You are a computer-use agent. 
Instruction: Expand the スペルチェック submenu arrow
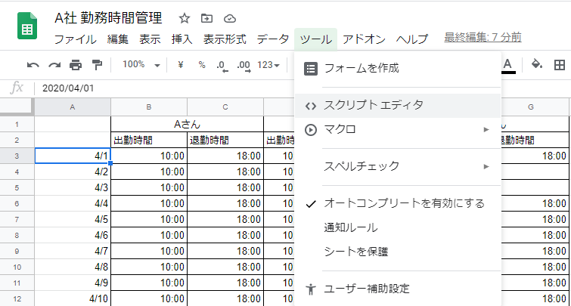[486, 167]
